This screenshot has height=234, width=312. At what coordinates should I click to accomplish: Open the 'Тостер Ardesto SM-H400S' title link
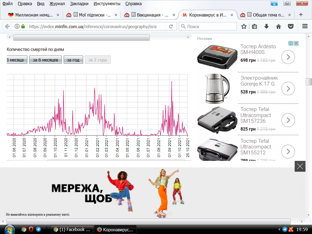[258, 49]
